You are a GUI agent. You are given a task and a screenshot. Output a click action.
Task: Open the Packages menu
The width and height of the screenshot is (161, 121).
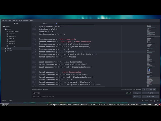pos(26,20)
